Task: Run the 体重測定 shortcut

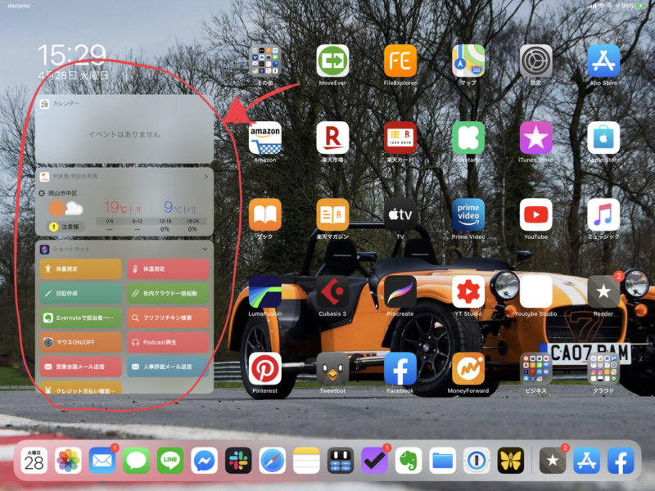Action: pyautogui.click(x=80, y=269)
